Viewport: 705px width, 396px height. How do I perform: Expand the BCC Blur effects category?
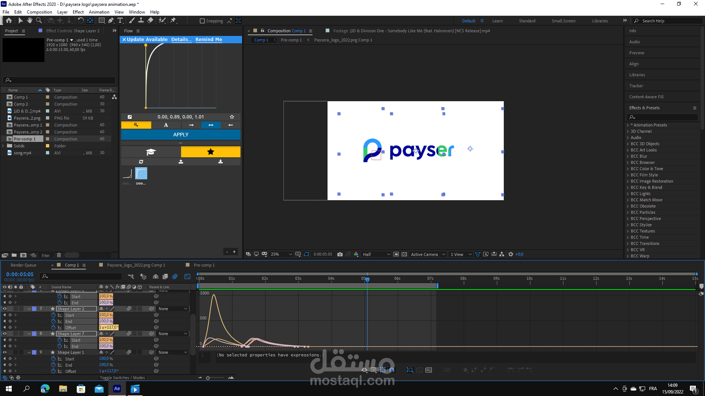628,156
